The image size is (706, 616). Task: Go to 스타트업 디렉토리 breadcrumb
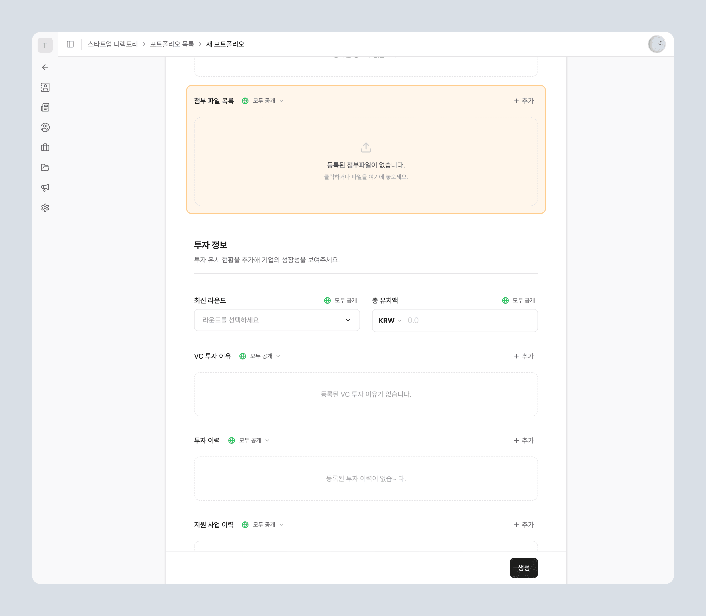(x=113, y=44)
